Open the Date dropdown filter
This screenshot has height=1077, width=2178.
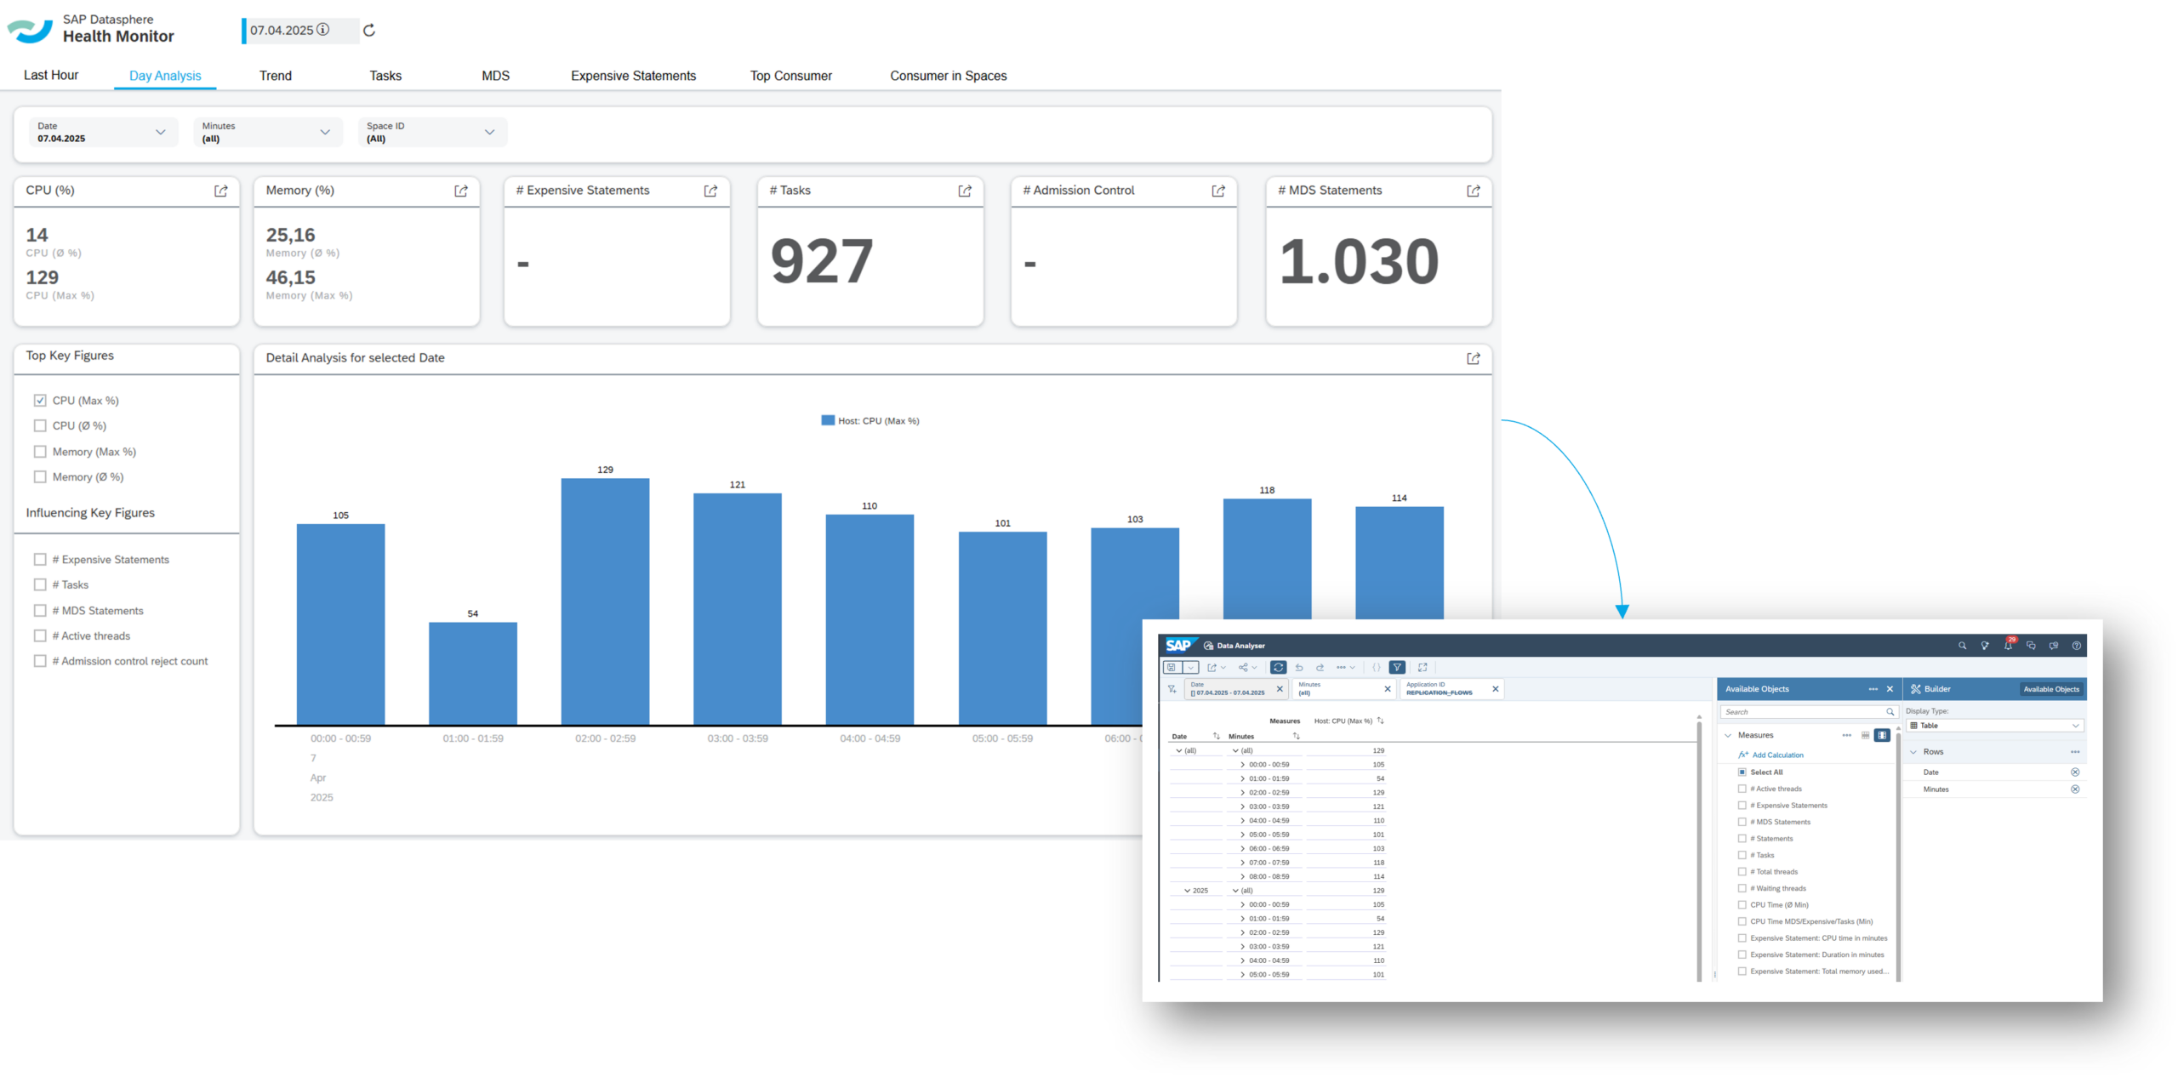(x=103, y=132)
